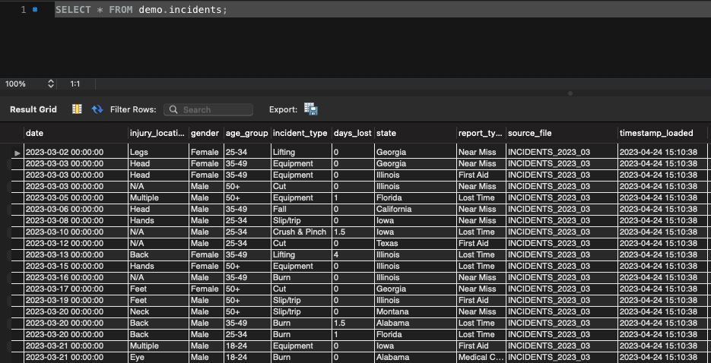Screen dimensions: 711x363
Task: Select 'Alabama' cell in 2023-03-20 row
Action: [415, 323]
